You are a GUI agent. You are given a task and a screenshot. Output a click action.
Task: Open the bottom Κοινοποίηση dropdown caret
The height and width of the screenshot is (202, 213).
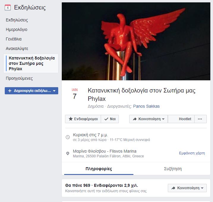coord(202,188)
